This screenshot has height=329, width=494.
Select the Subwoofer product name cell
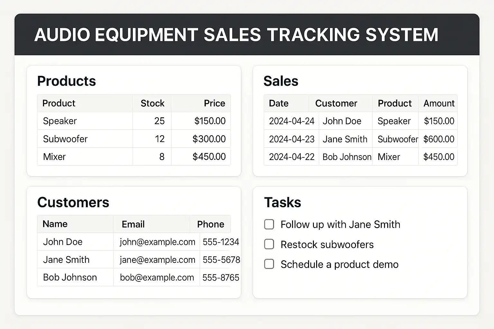(65, 139)
